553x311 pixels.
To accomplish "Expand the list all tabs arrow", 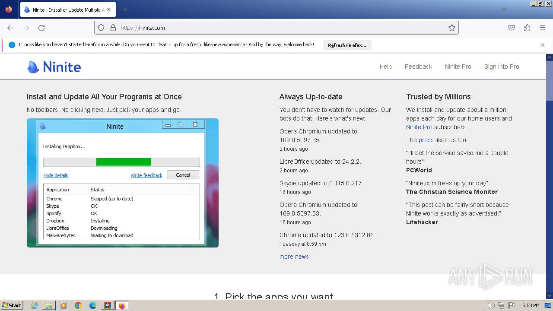I will point(504,10).
